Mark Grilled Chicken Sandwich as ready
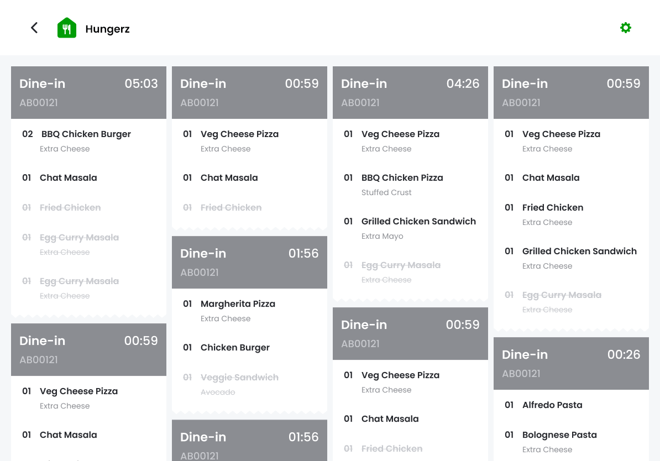This screenshot has height=461, width=660. click(x=418, y=221)
